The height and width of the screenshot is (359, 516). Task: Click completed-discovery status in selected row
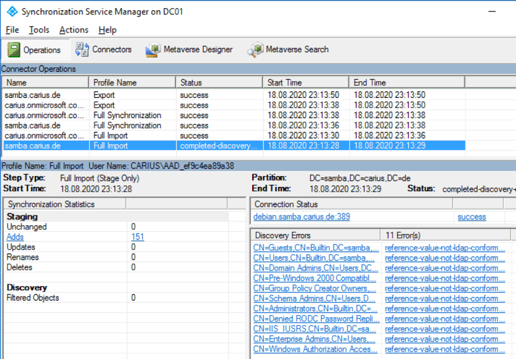click(219, 146)
